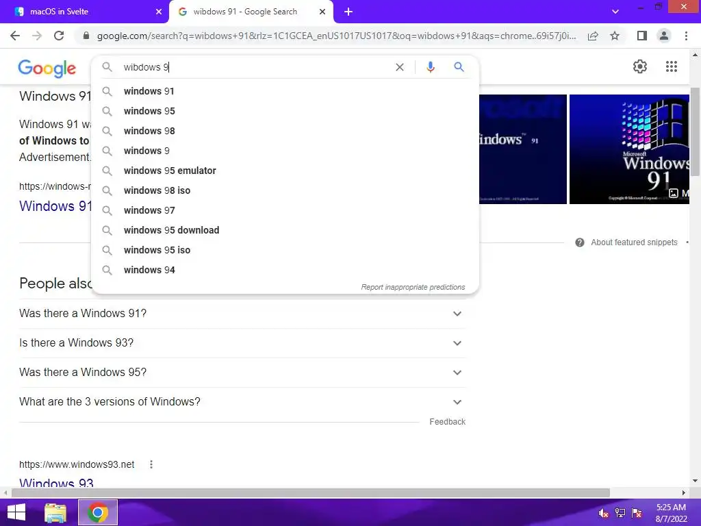
Task: Choose the 'windows 95 download' suggestion
Action: (x=285, y=230)
